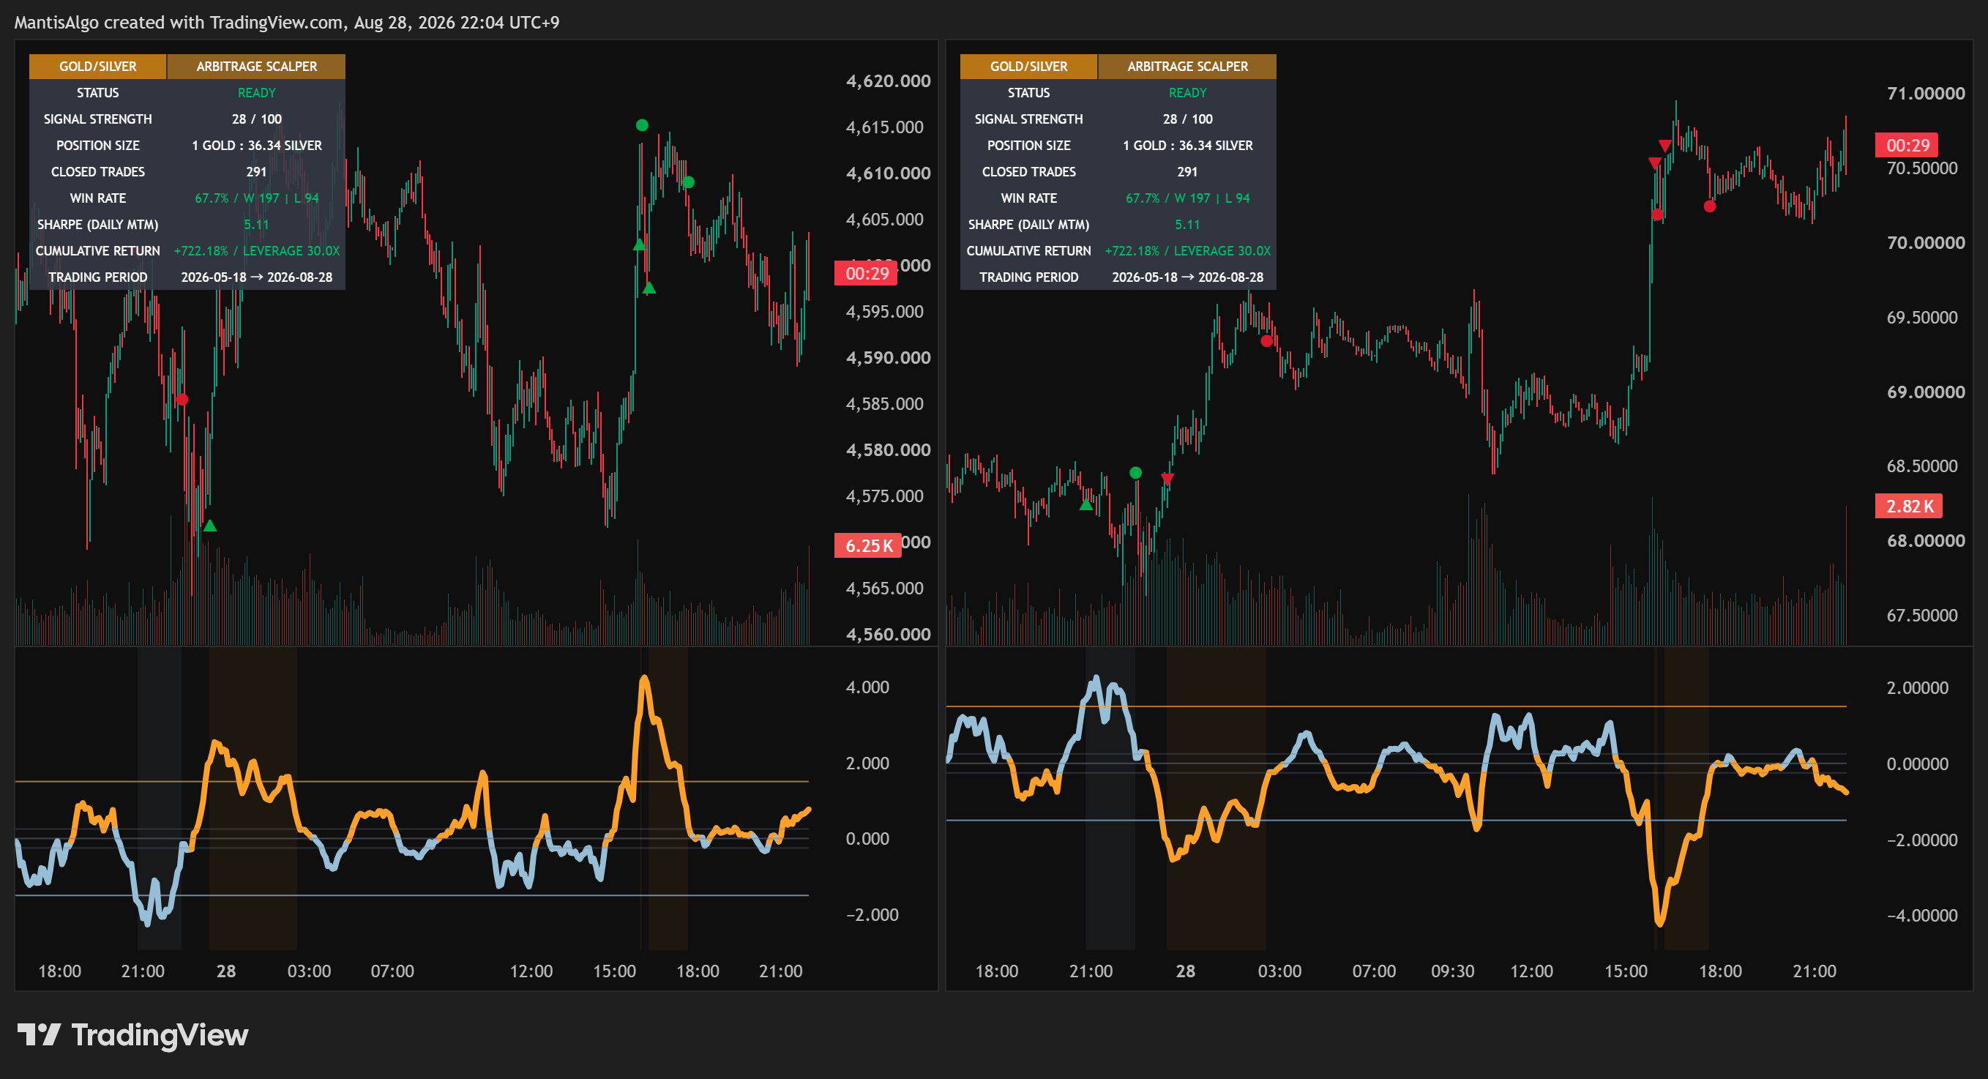Click the 4.000 oscillator scale label on the left
This screenshot has width=1988, height=1079.
[867, 687]
